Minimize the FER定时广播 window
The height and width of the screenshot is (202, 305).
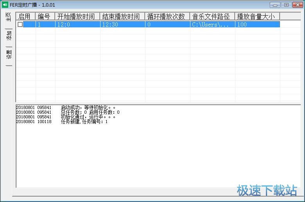[275, 5]
